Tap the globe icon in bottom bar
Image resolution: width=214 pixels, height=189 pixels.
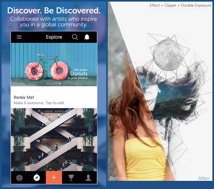(19, 178)
